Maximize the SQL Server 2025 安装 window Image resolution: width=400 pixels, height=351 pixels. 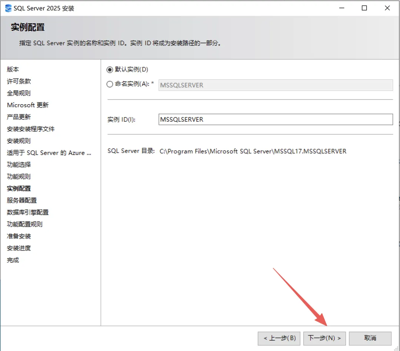[x=364, y=8]
